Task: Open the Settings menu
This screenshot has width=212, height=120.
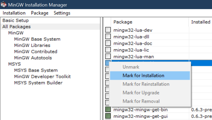Action: pyautogui.click(x=62, y=13)
